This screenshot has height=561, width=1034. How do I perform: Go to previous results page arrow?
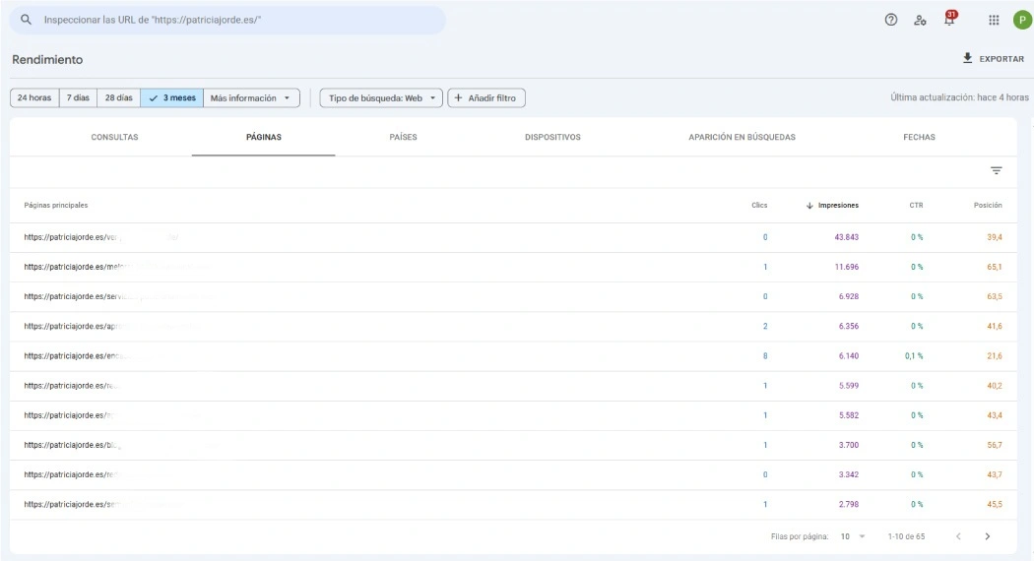tap(959, 536)
